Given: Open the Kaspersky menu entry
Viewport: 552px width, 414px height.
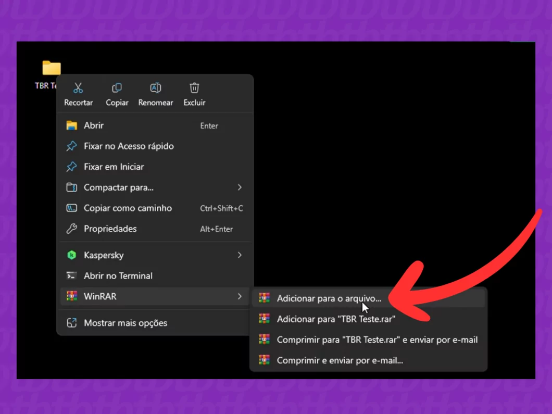Looking at the screenshot, I should pos(155,255).
